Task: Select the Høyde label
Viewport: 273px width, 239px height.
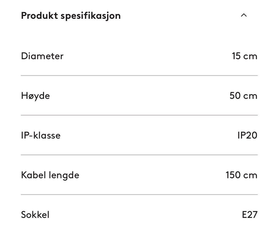Action: coord(35,96)
